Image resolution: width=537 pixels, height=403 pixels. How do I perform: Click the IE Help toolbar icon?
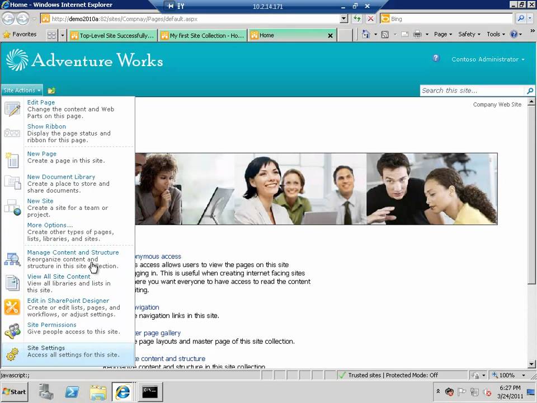pyautogui.click(x=514, y=34)
